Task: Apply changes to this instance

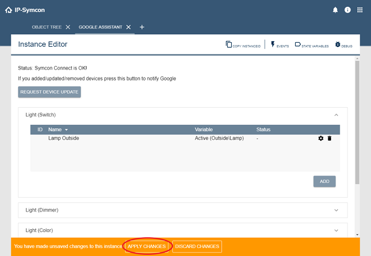Action: click(x=147, y=246)
